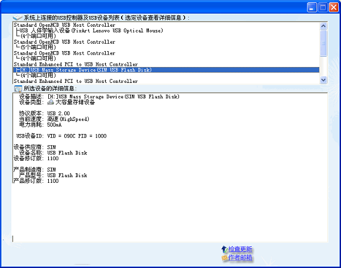
Task: Click the icon beside 所选设备的详细信息 heading
Action: [17, 89]
